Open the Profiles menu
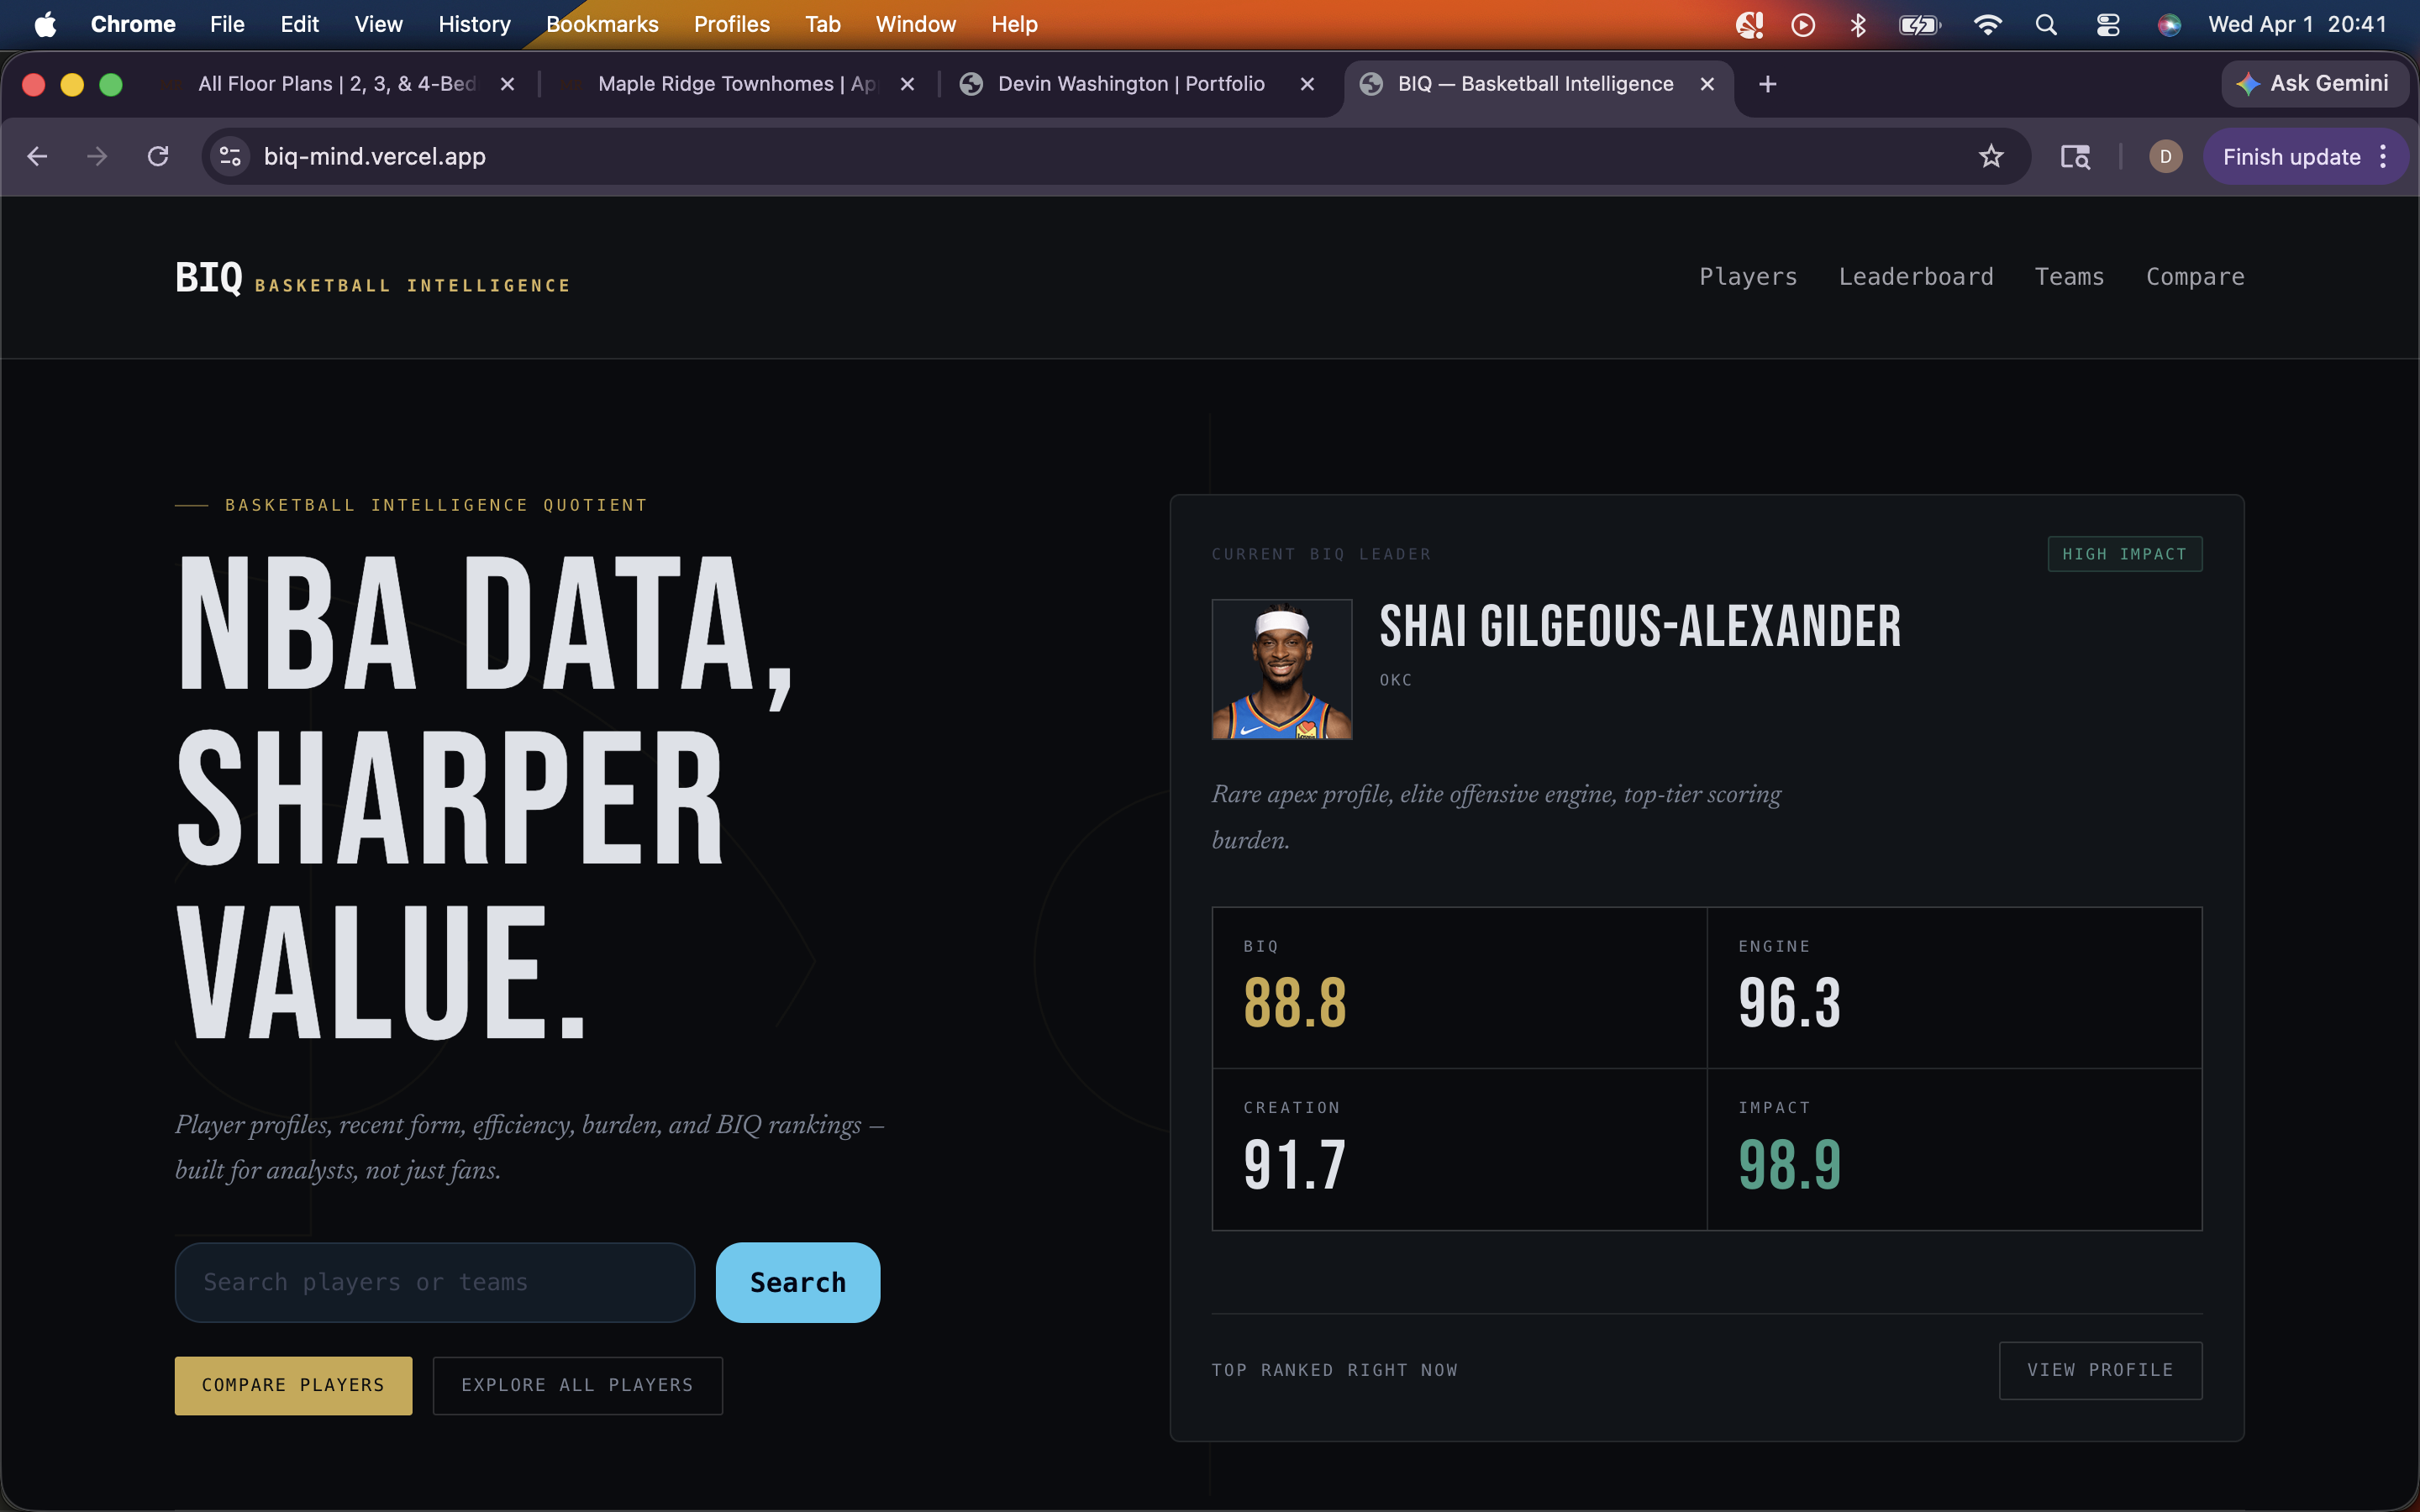 tap(731, 24)
